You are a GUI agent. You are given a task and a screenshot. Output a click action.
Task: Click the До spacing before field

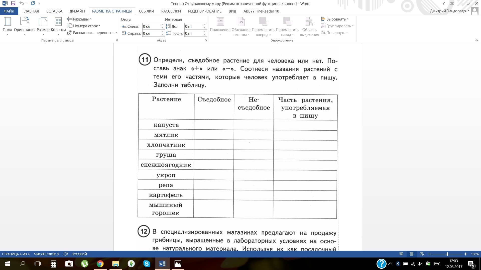pyautogui.click(x=193, y=26)
